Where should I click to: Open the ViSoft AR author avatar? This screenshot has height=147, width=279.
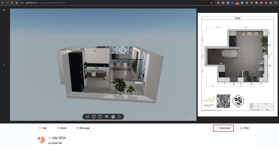41,140
